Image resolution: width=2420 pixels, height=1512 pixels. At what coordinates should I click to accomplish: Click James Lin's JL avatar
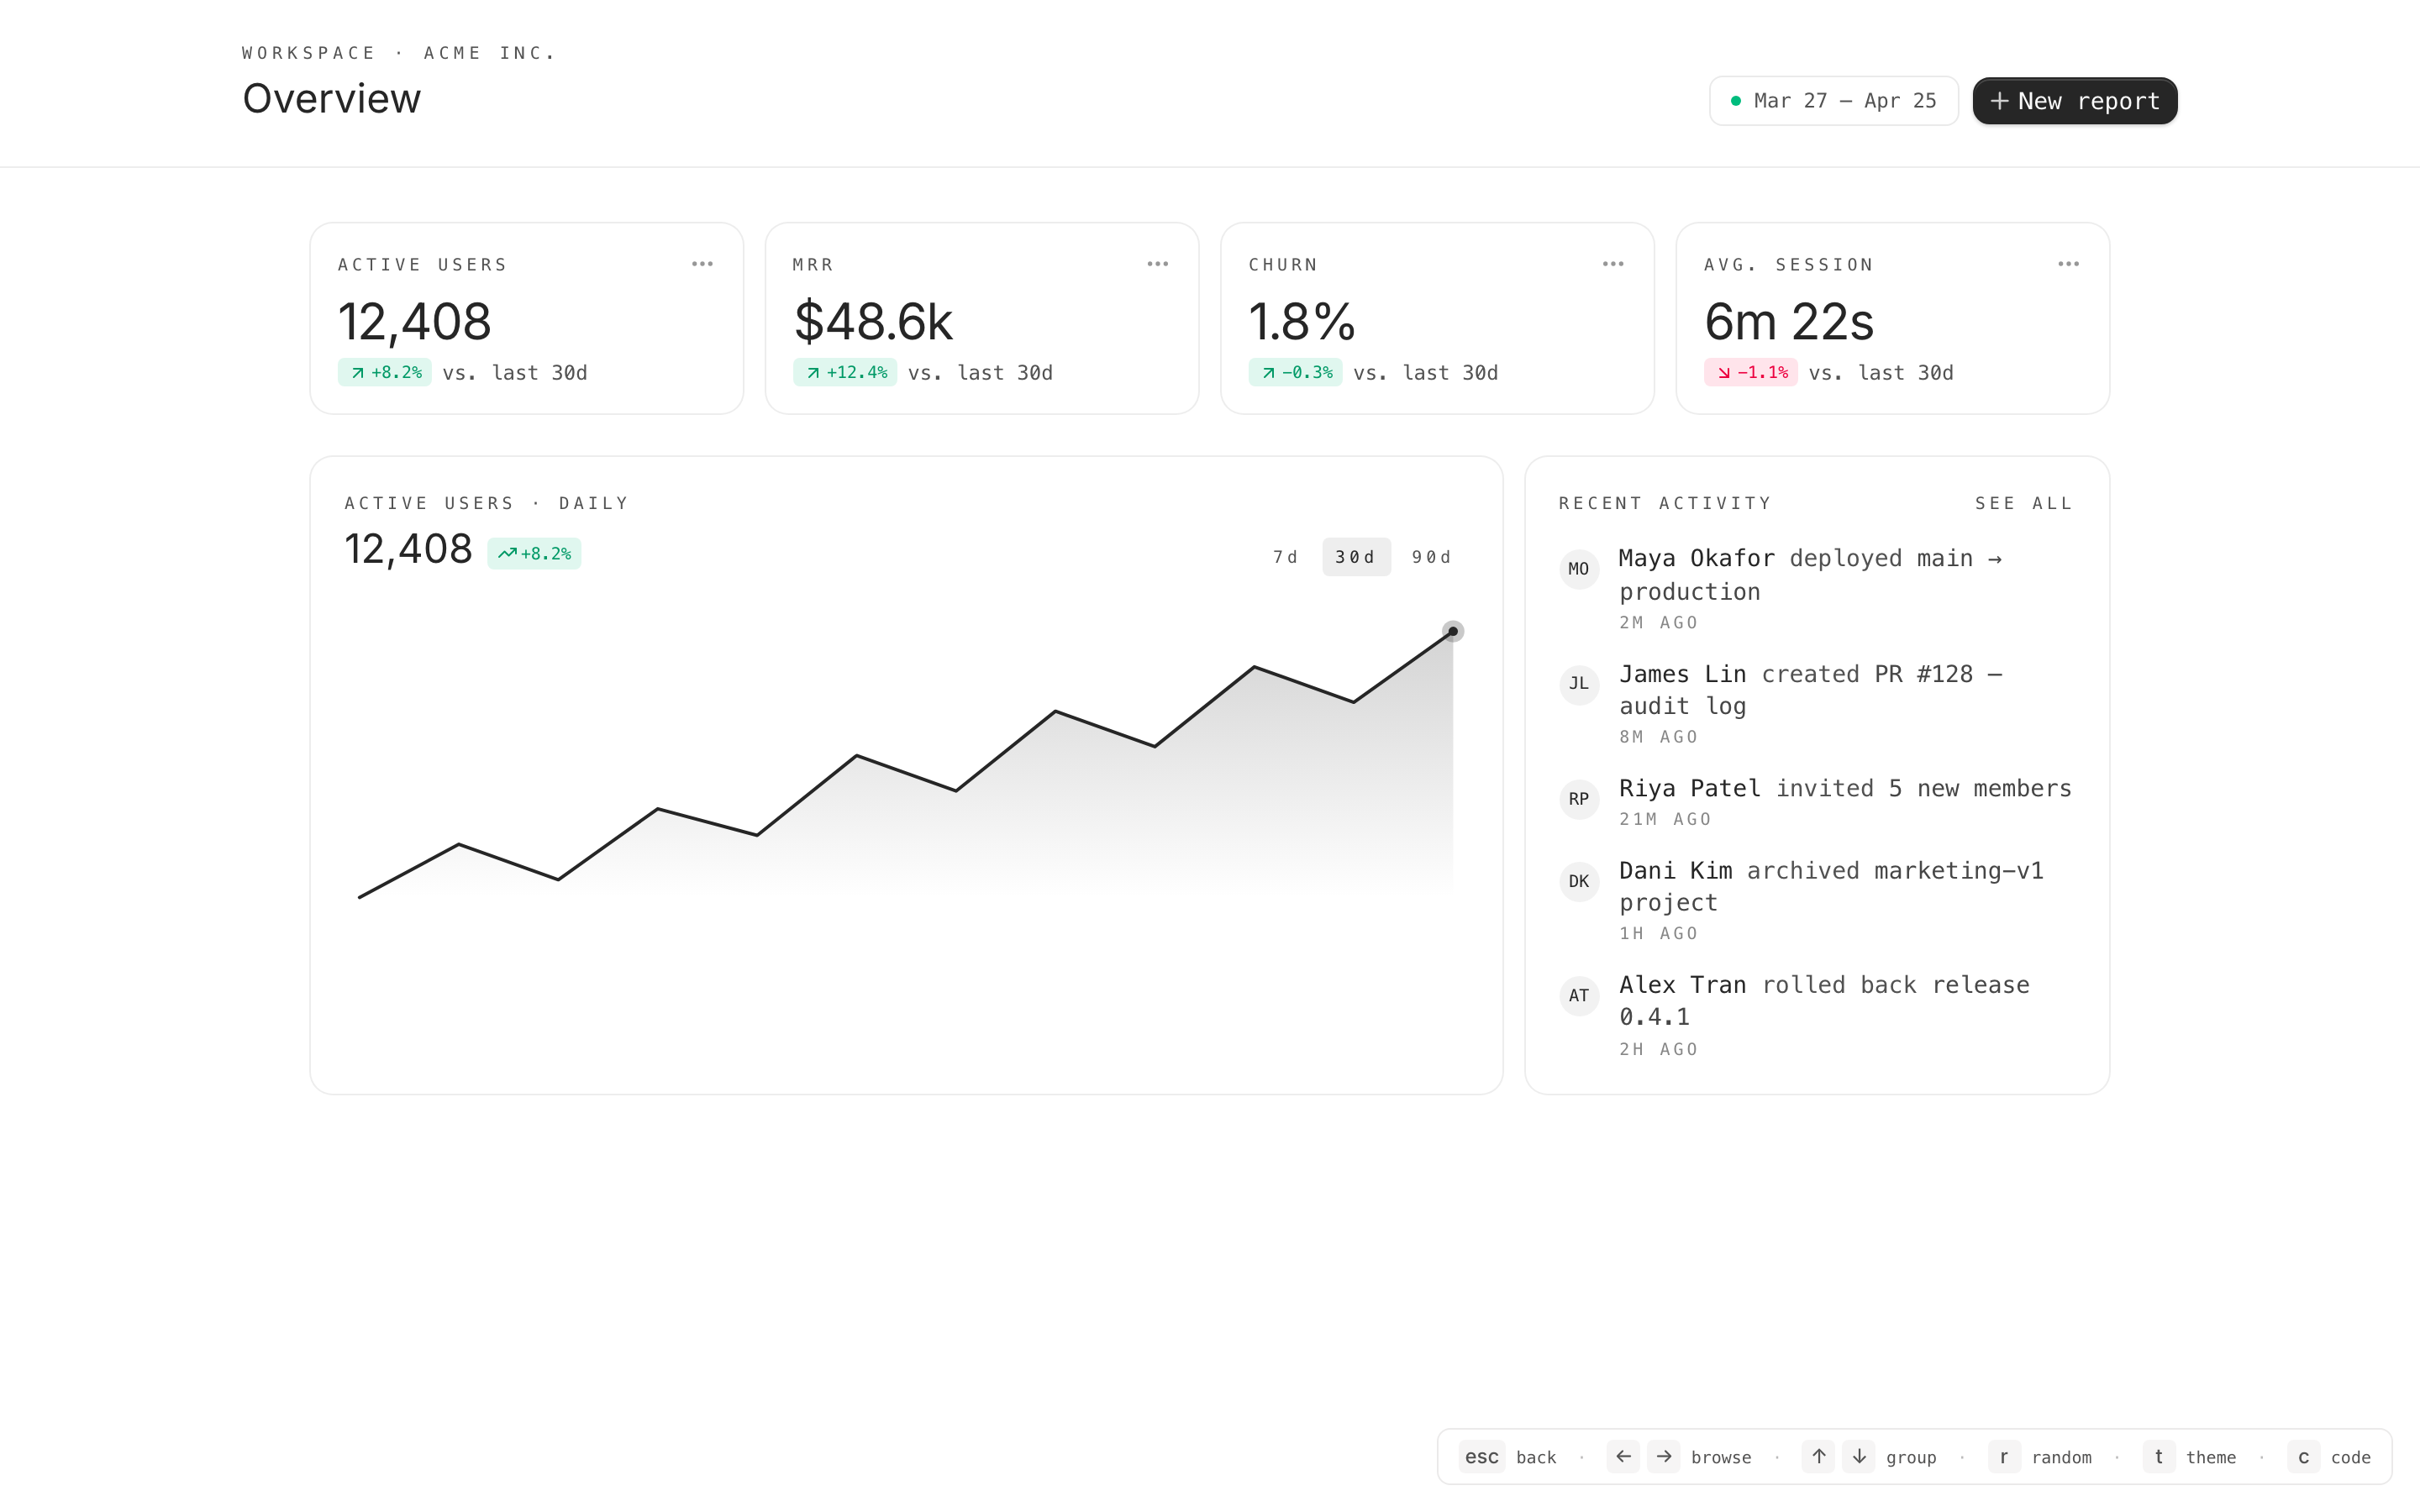click(1578, 684)
